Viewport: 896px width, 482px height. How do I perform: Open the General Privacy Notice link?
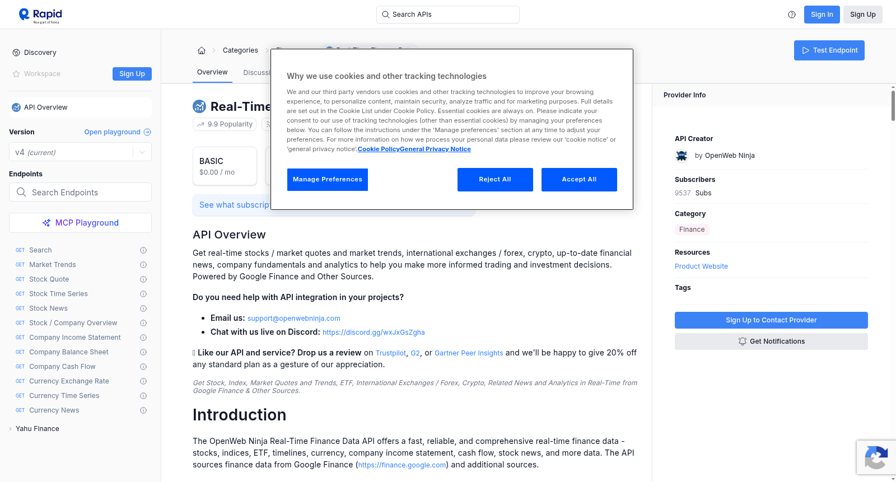(x=436, y=149)
